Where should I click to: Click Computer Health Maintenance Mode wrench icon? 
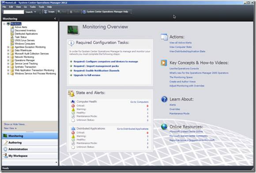click(73, 116)
